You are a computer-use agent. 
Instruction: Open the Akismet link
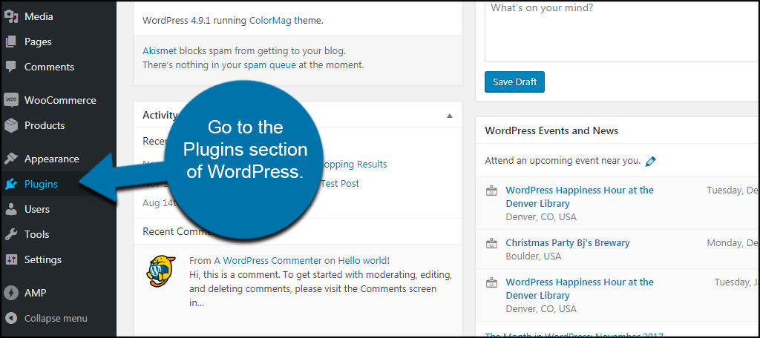[160, 51]
